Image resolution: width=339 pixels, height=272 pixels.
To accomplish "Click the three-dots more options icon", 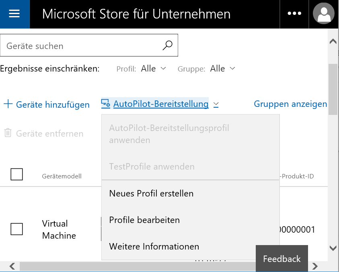I will click(x=294, y=13).
